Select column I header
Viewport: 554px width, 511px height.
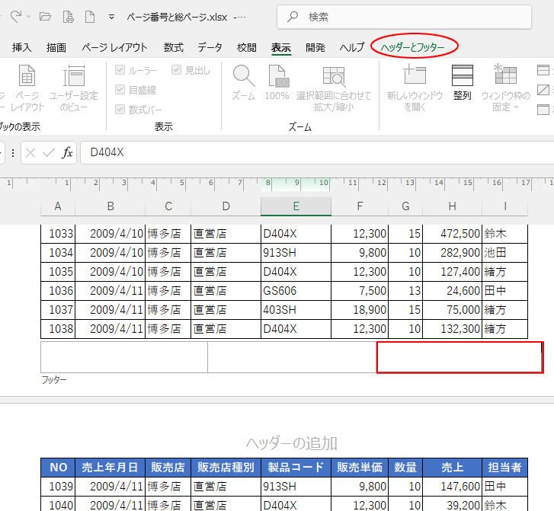[x=505, y=206]
